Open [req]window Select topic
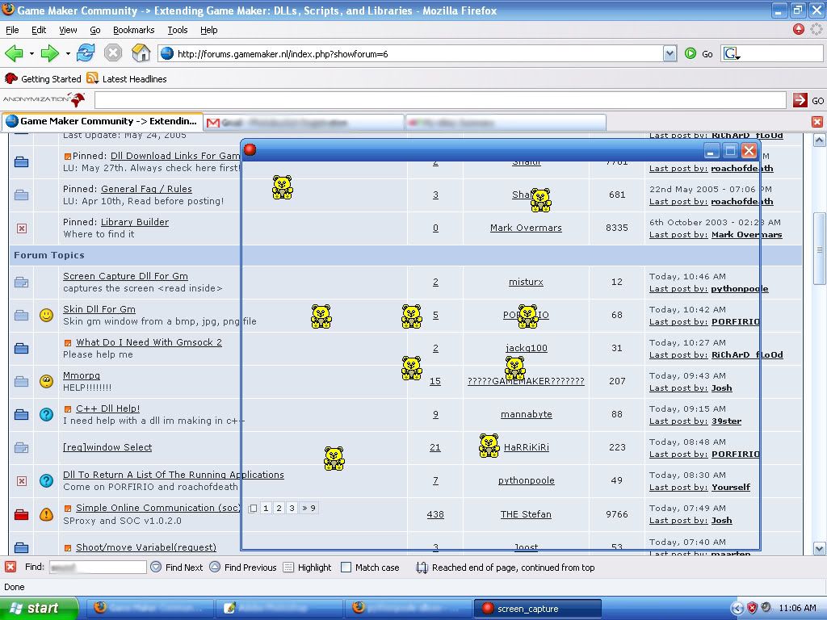Image resolution: width=827 pixels, height=620 pixels. point(107,447)
